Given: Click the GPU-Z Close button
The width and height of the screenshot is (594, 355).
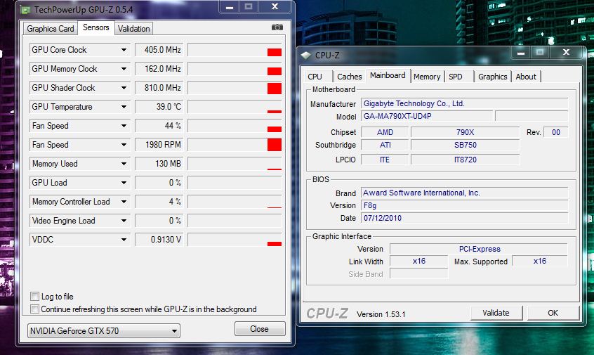Looking at the screenshot, I should coord(260,329).
